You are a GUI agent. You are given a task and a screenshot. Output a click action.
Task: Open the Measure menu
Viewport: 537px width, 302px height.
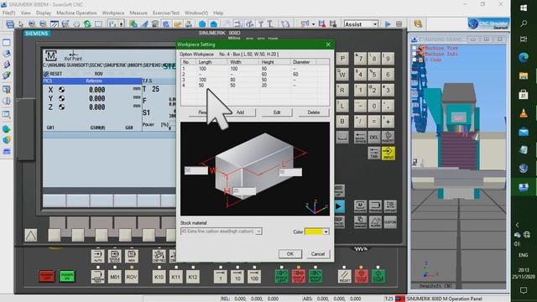[138, 13]
